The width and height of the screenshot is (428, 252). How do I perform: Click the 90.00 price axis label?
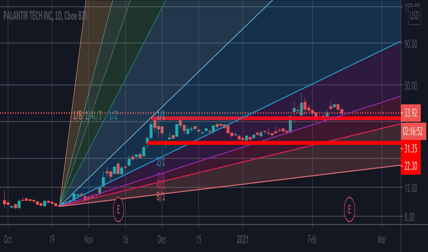pyautogui.click(x=411, y=44)
